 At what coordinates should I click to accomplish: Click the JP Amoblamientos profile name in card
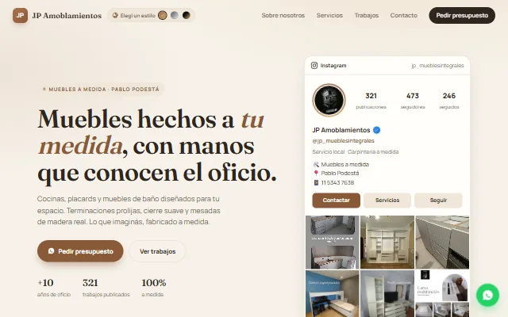click(x=341, y=130)
